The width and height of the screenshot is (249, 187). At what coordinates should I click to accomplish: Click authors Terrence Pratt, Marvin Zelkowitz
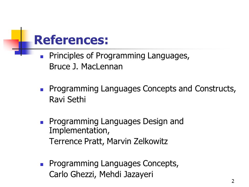coord(108,141)
